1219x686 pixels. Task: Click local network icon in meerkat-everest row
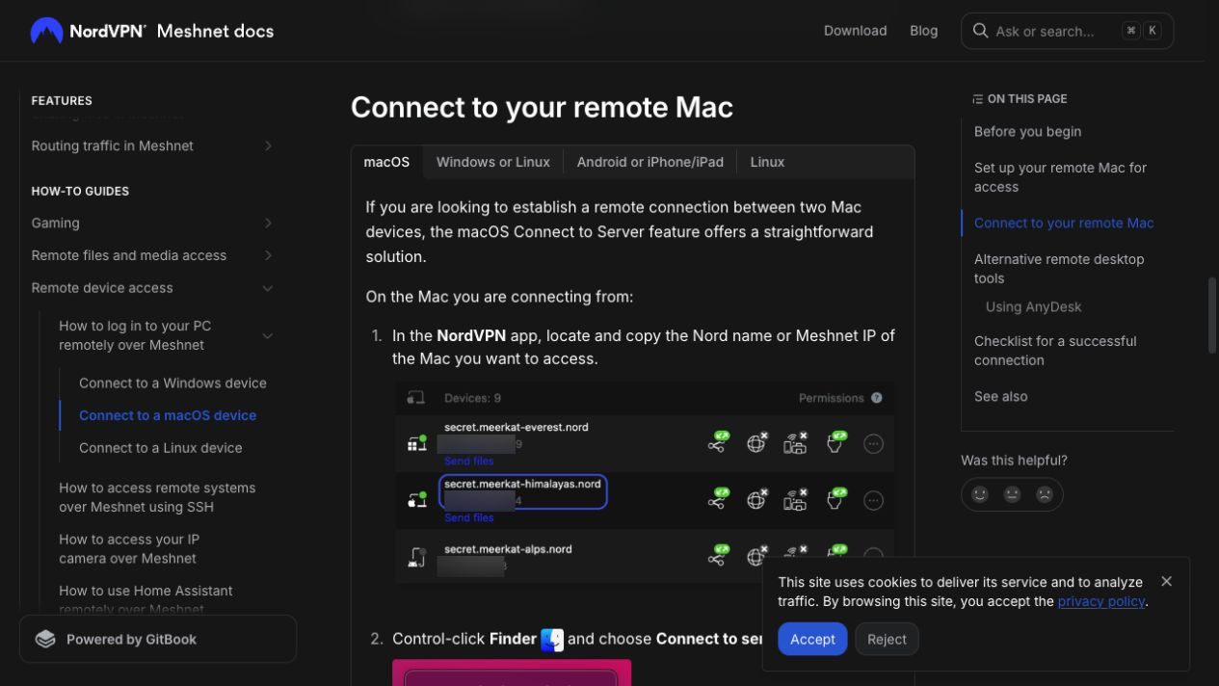pos(795,442)
